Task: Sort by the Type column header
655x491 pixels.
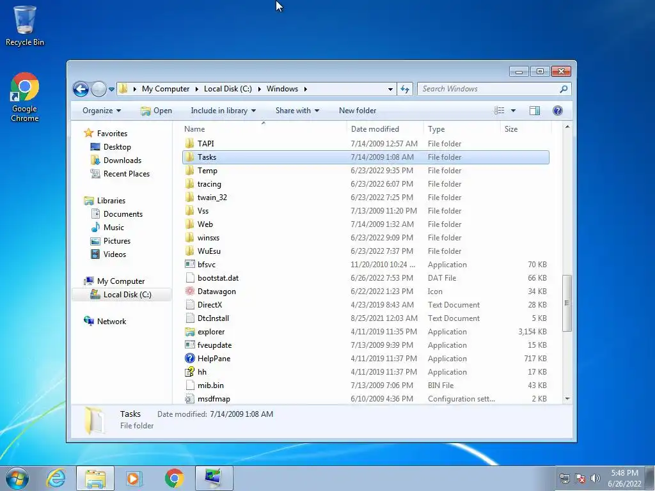Action: 462,129
